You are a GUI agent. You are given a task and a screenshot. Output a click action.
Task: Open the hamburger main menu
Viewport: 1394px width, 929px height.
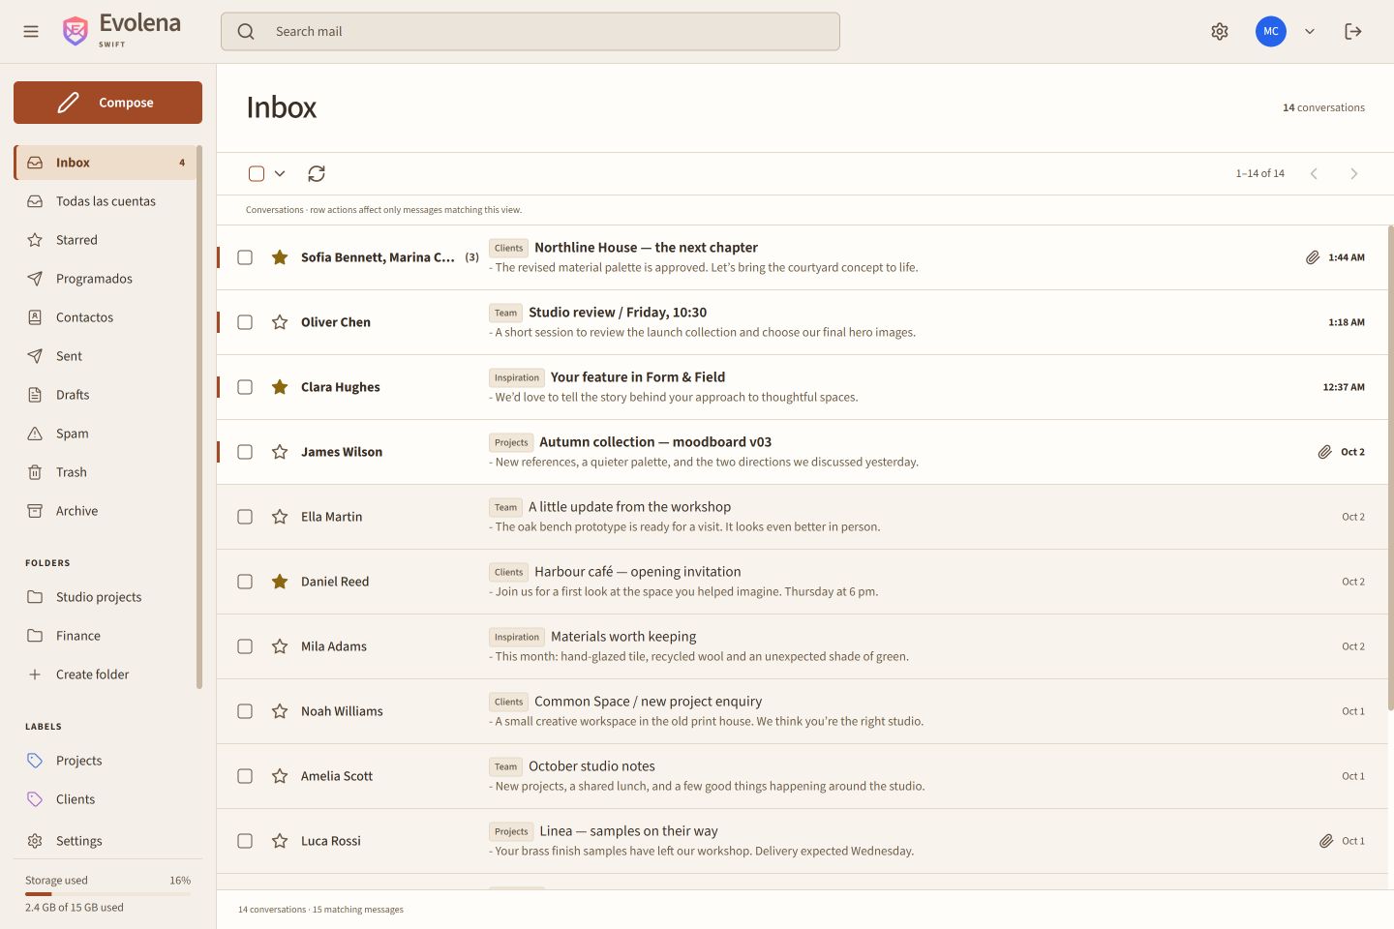tap(31, 31)
